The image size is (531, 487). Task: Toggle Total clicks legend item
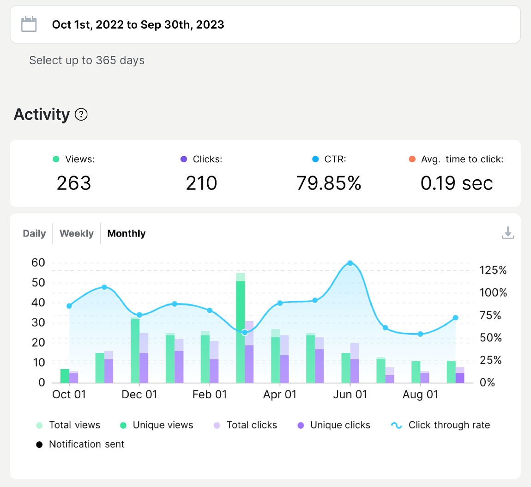(x=245, y=425)
